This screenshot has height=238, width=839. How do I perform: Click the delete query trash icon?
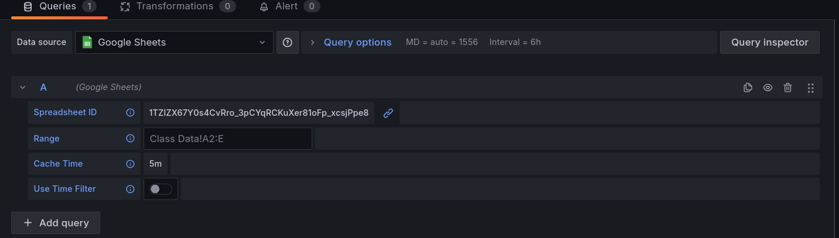pos(788,88)
